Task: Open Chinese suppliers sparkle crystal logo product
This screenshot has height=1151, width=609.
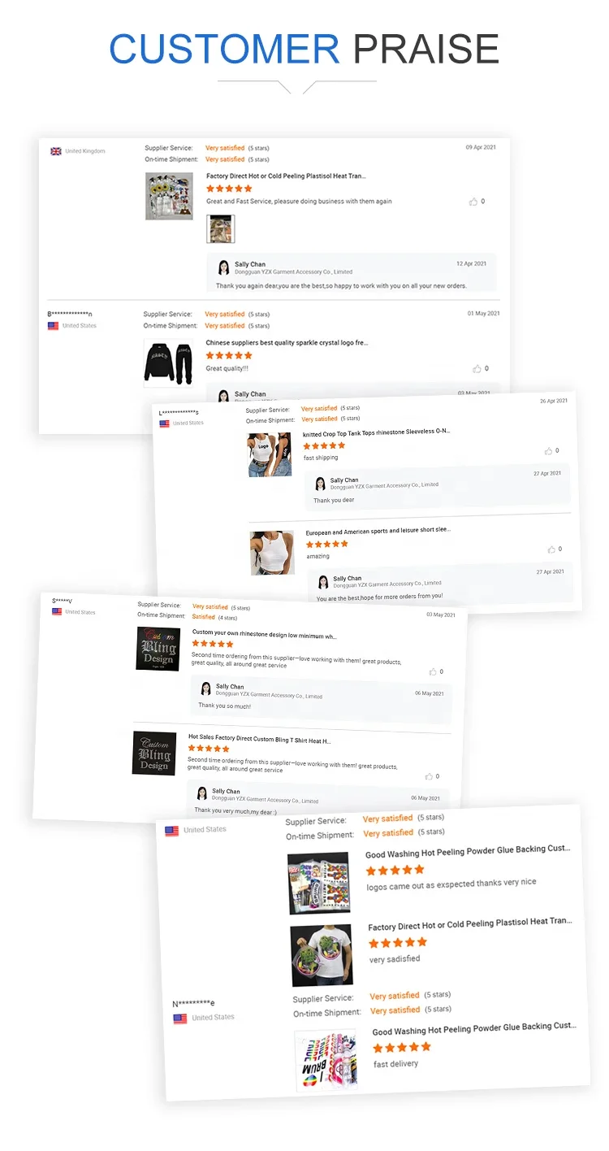Action: coord(287,343)
